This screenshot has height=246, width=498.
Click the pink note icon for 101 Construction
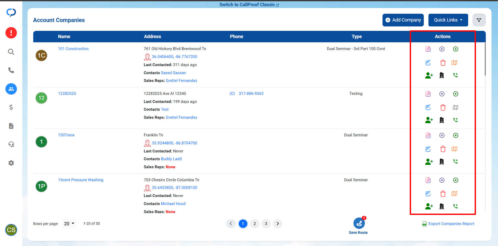pos(428,49)
